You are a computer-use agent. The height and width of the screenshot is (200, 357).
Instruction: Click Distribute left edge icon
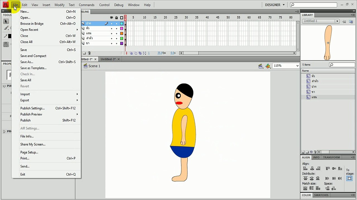point(327,178)
